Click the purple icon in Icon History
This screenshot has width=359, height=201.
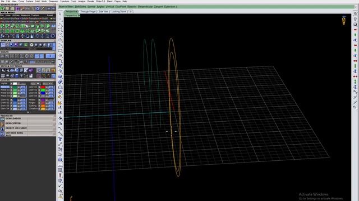(17, 9)
